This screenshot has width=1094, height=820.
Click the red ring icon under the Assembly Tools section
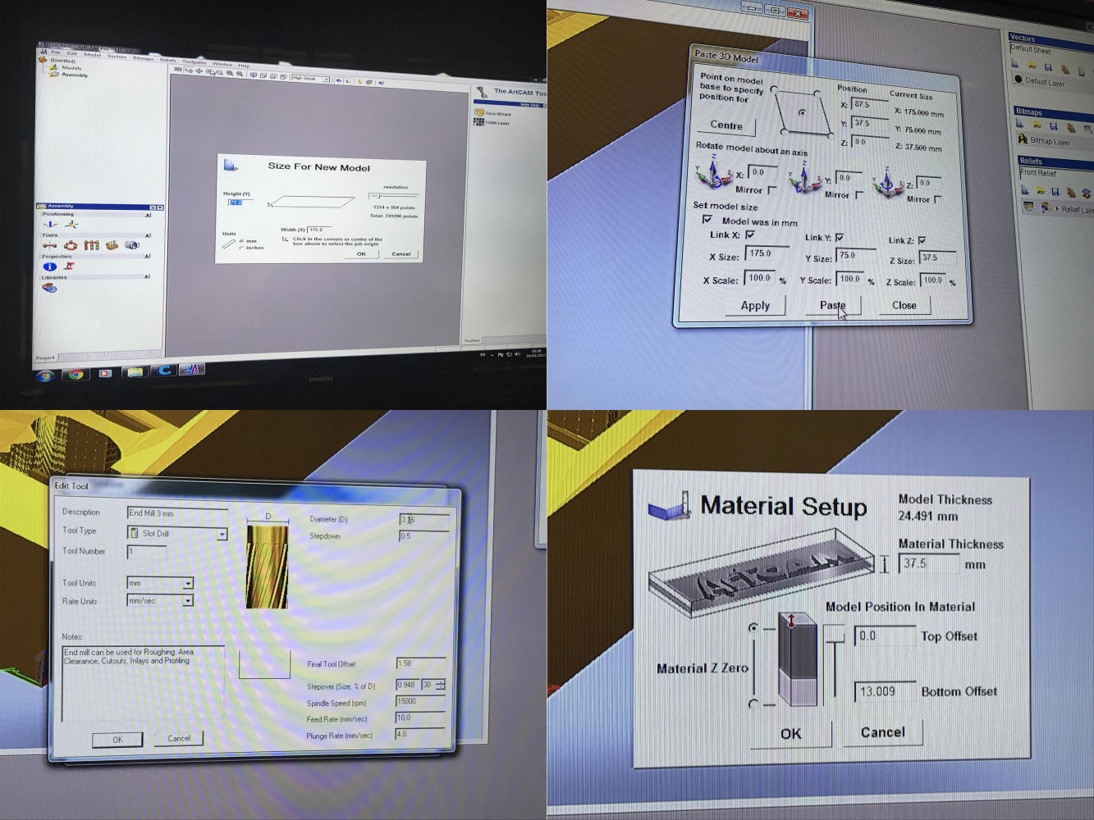click(x=71, y=245)
